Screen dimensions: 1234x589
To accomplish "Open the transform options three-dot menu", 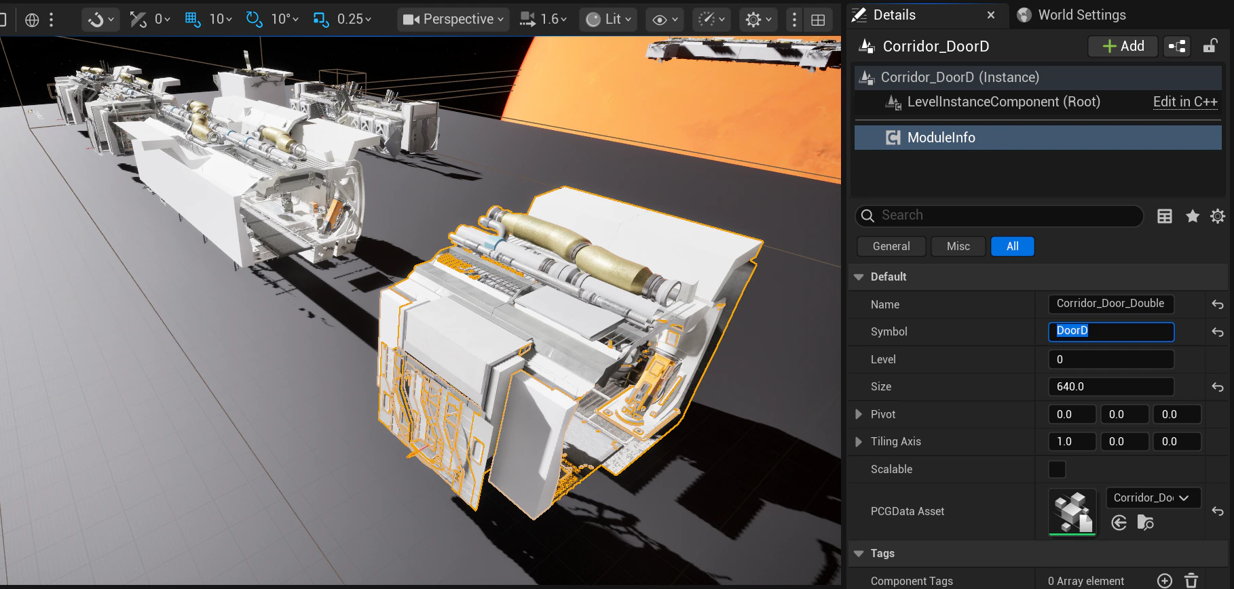I will coord(52,20).
